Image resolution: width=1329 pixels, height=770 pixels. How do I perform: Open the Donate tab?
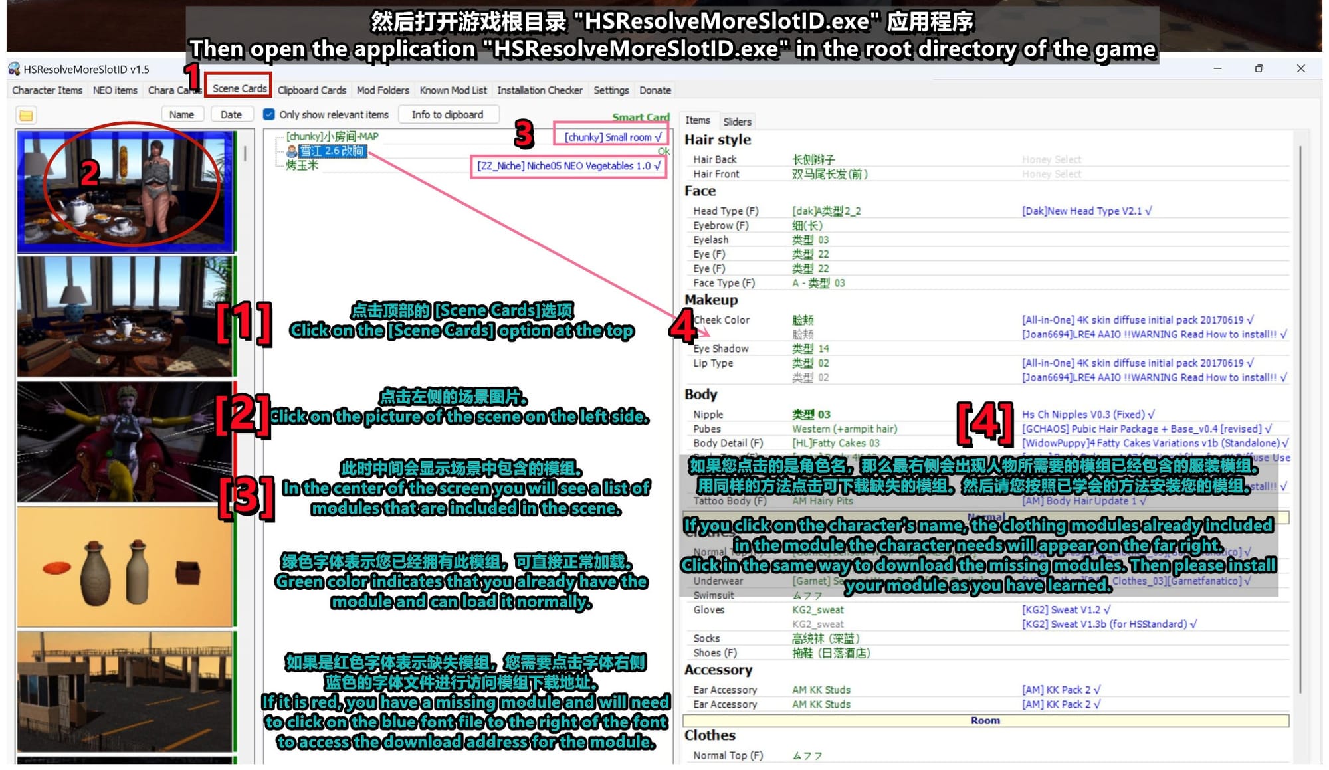click(655, 90)
